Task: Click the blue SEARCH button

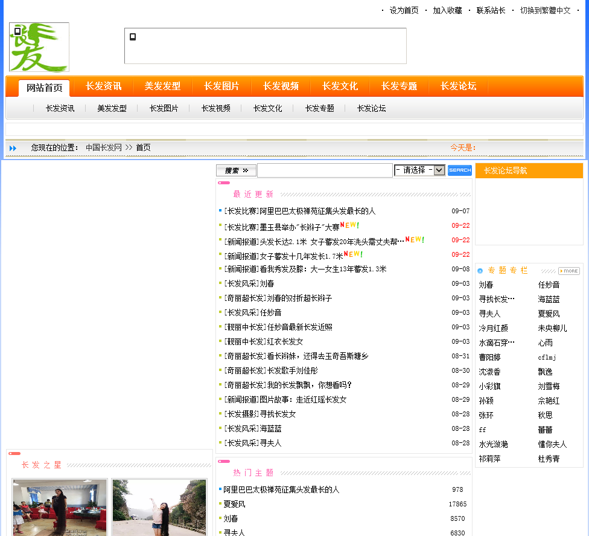Action: coord(460,170)
